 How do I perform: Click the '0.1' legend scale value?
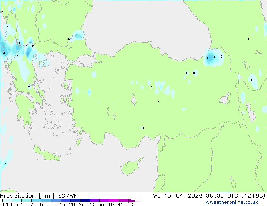pyautogui.click(x=5, y=204)
